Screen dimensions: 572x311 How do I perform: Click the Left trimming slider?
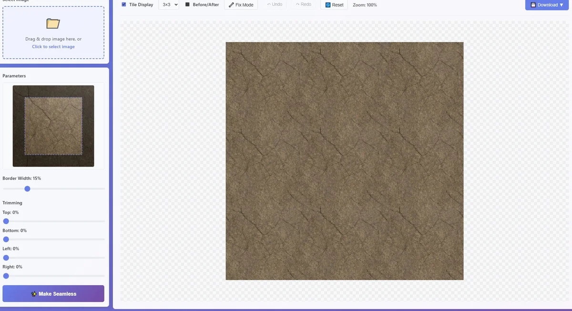pos(53,258)
